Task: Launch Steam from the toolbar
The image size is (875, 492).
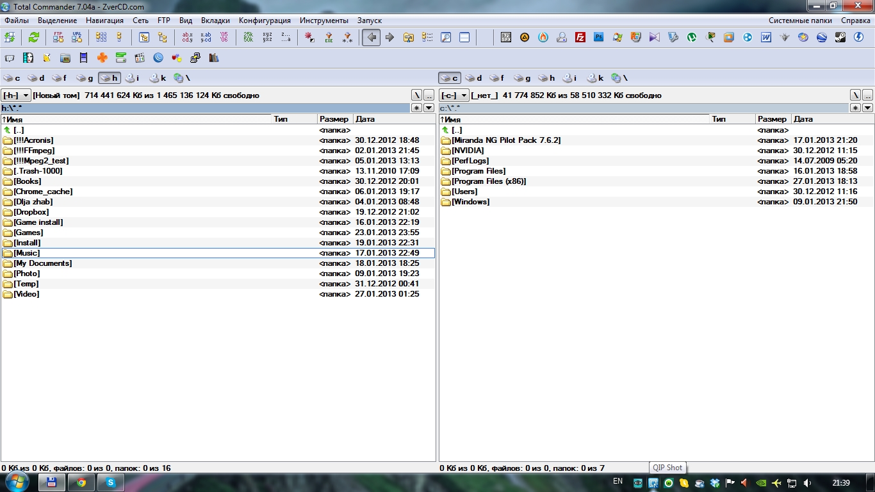Action: 840,38
